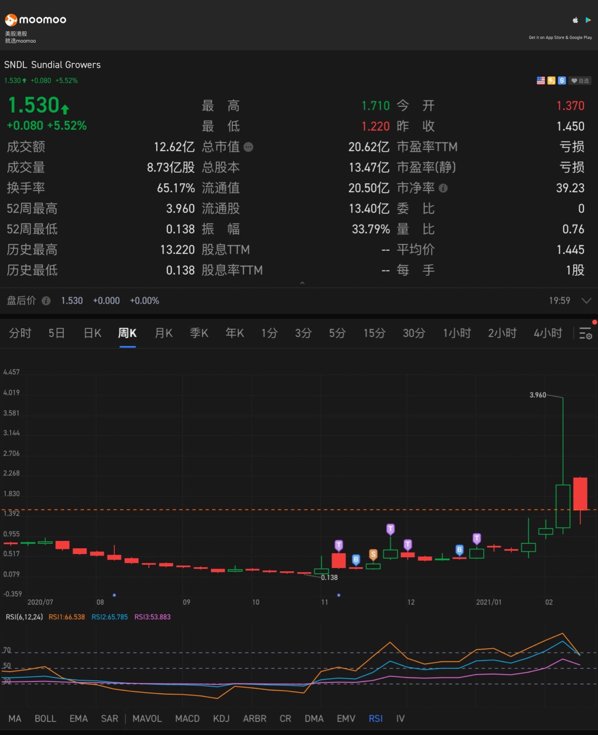Click the RSI(6,12,24) parameter label
The height and width of the screenshot is (735, 598).
(x=24, y=617)
